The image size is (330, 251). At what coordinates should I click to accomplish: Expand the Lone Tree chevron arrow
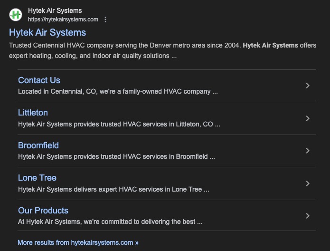click(308, 183)
